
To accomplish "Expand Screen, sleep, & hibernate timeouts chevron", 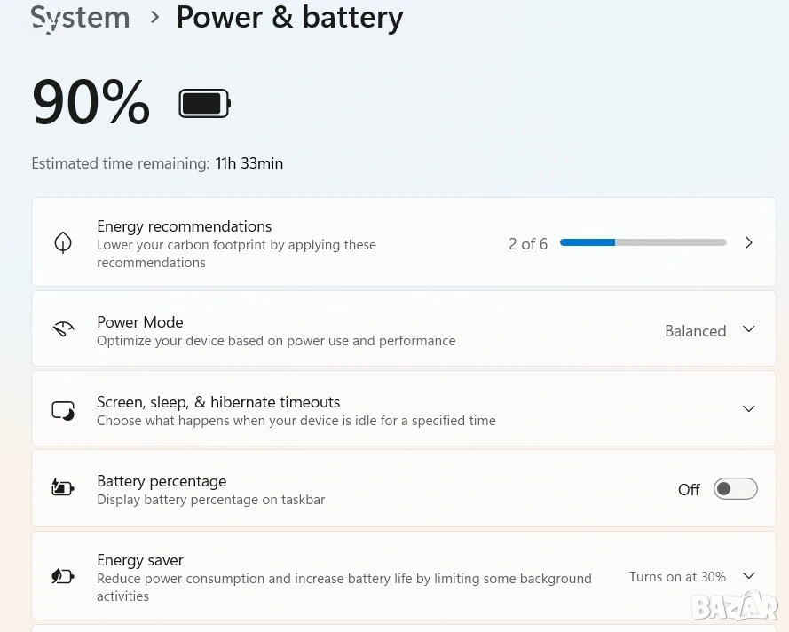I will point(748,409).
